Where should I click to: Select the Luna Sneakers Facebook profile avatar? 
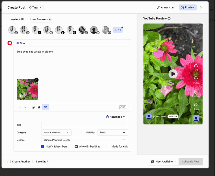(47, 30)
